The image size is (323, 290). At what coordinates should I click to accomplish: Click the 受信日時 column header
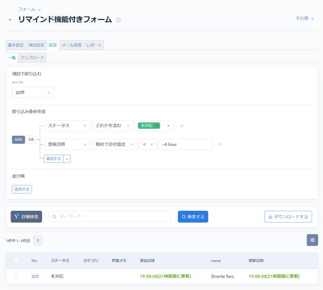click(x=148, y=260)
